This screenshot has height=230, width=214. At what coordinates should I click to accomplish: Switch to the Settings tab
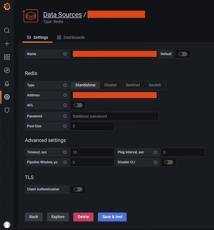pyautogui.click(x=38, y=38)
